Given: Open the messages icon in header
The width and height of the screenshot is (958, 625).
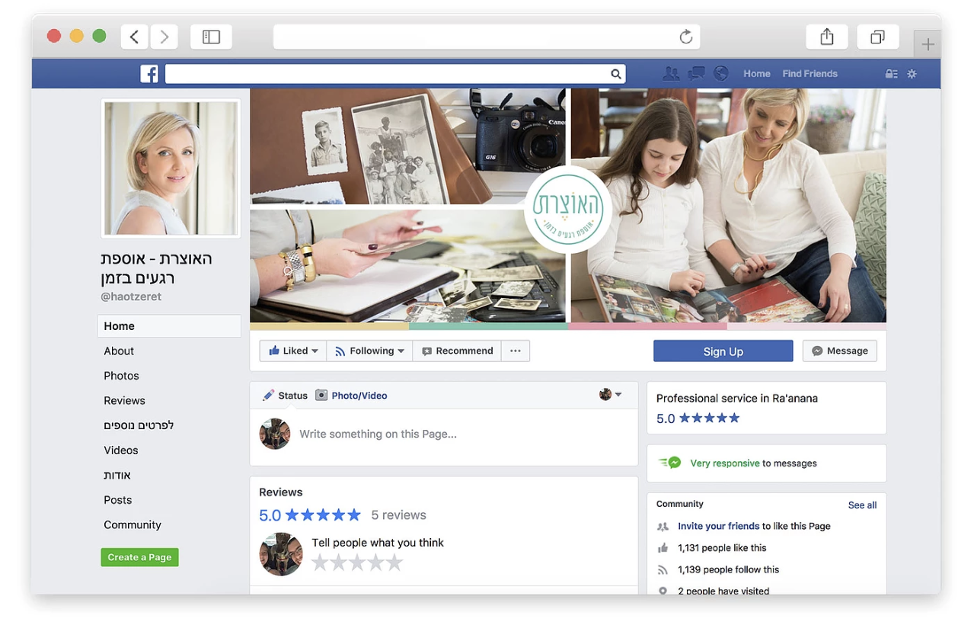Looking at the screenshot, I should click(696, 74).
